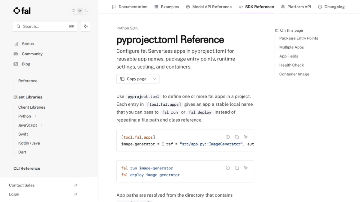The height and width of the screenshot is (202, 360).
Task: Click the Examples grid icon
Action: click(156, 7)
